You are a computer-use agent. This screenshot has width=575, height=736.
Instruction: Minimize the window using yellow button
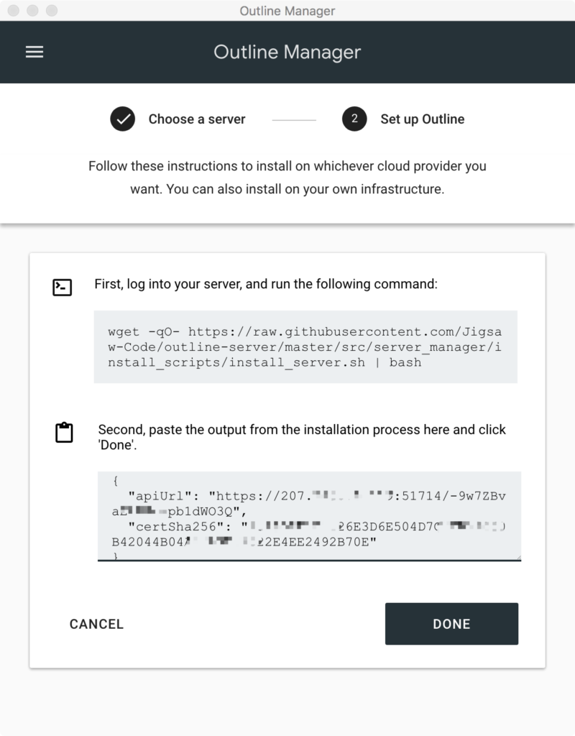coord(33,11)
